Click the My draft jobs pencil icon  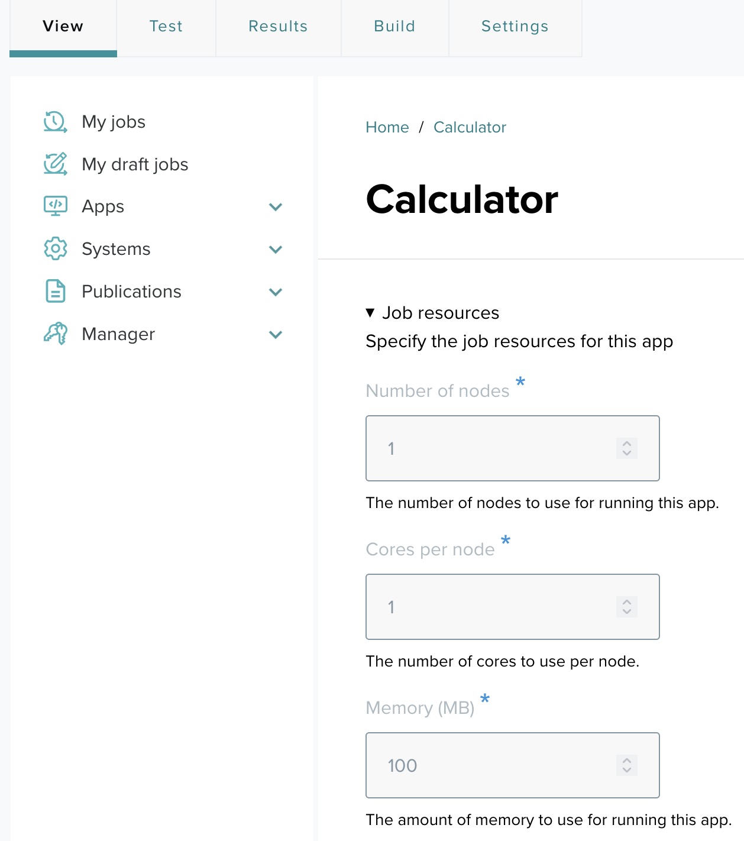tap(55, 164)
